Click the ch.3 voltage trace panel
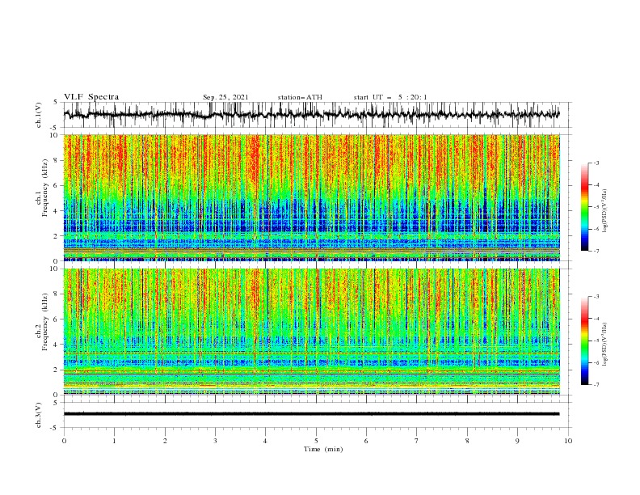 (317, 415)
